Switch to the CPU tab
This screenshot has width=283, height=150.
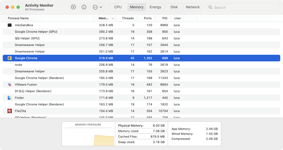[x=118, y=7]
